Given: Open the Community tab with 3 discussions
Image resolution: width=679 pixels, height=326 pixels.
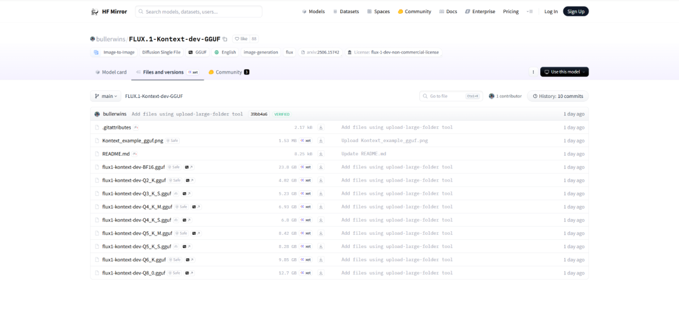Looking at the screenshot, I should [229, 72].
